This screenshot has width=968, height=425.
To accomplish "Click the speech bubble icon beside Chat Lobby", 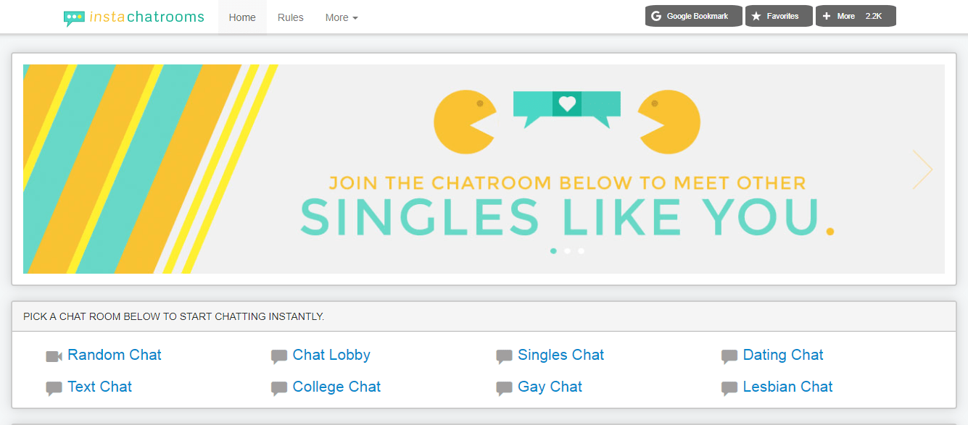I will click(x=279, y=357).
